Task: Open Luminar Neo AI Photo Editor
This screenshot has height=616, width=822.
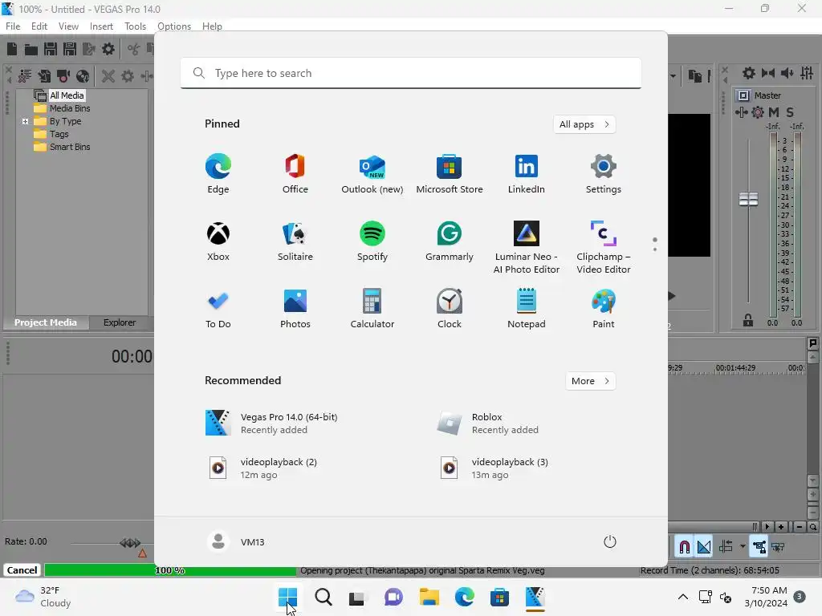Action: click(x=527, y=247)
